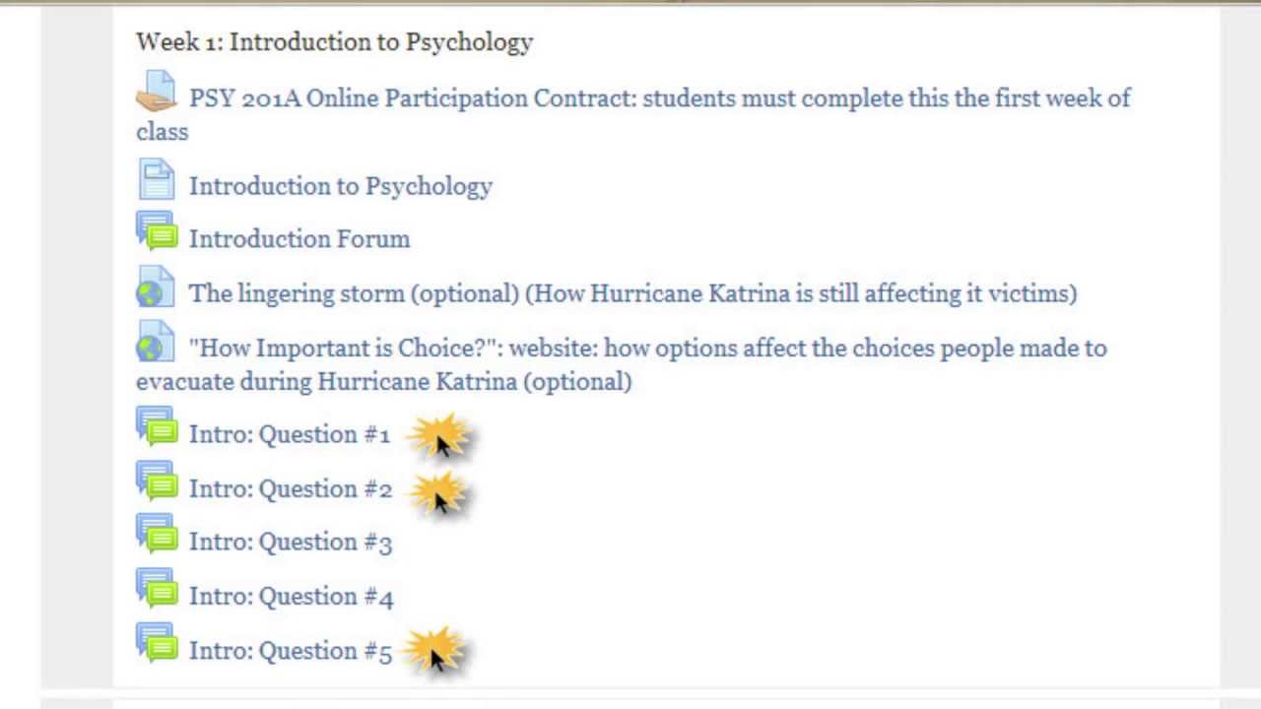This screenshot has height=709, width=1261.
Task: Click the forum icon beside Intro: Question #4
Action: pos(156,590)
